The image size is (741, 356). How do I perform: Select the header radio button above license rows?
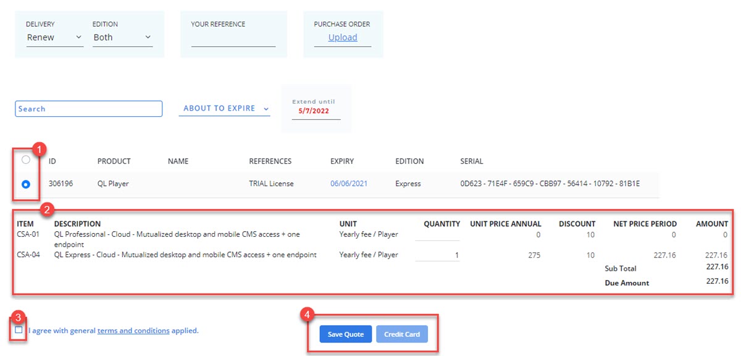[x=25, y=159]
